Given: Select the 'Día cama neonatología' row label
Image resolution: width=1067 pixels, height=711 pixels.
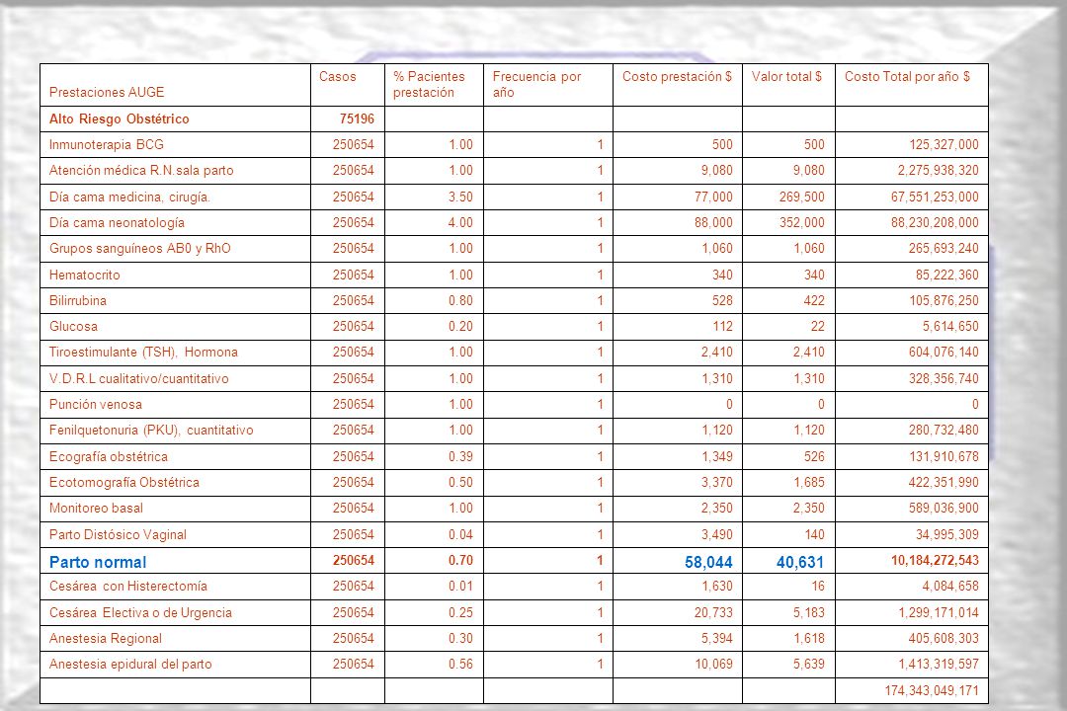Looking at the screenshot, I should [117, 222].
